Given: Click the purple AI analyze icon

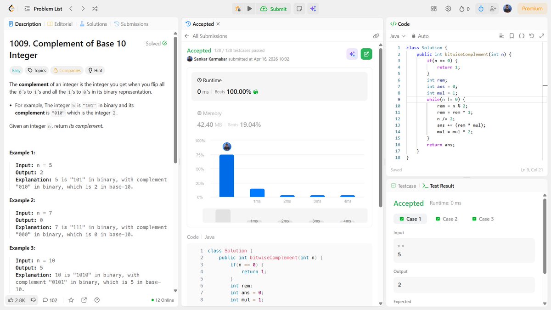Looking at the screenshot, I should 352,54.
